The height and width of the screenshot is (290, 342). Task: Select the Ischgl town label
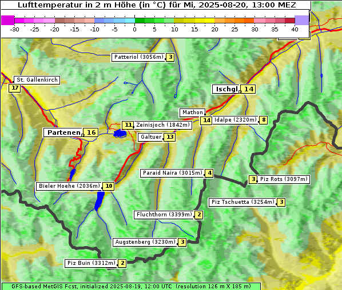pos(226,89)
